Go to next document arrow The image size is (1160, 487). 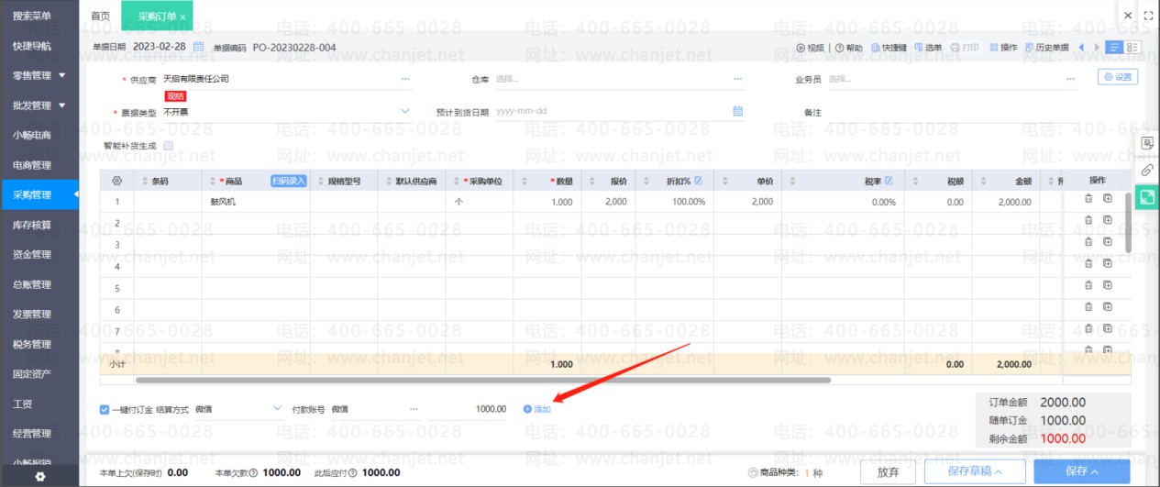(1096, 48)
